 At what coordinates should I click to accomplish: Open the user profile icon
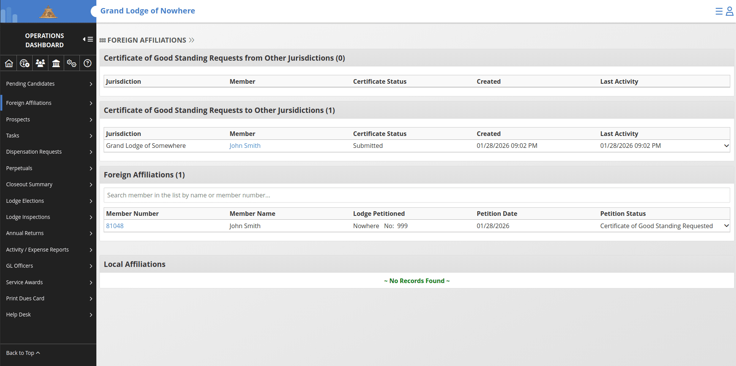pyautogui.click(x=729, y=12)
